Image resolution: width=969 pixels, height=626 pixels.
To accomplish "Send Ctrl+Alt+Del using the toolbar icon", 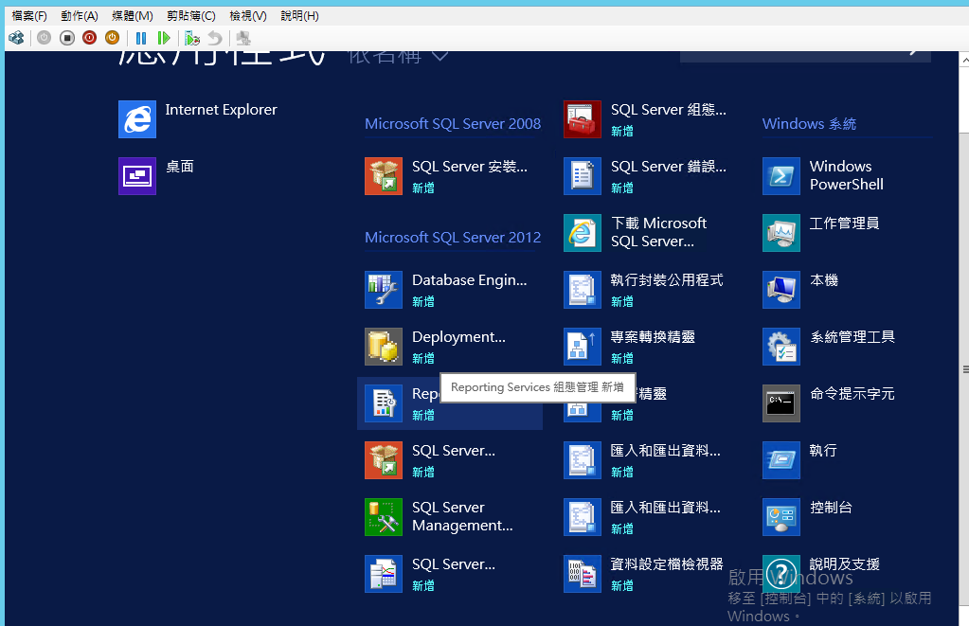I will click(17, 38).
